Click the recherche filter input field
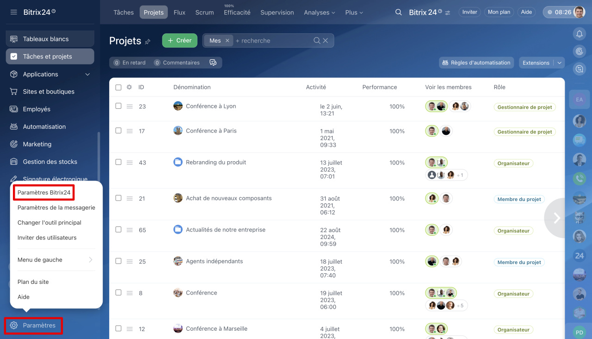Image resolution: width=592 pixels, height=339 pixels. [x=273, y=41]
